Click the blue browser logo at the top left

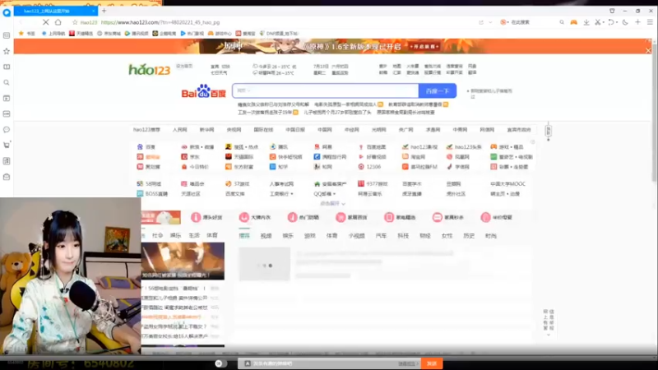(x=7, y=12)
